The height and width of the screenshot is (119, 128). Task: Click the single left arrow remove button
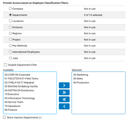coord(64,106)
